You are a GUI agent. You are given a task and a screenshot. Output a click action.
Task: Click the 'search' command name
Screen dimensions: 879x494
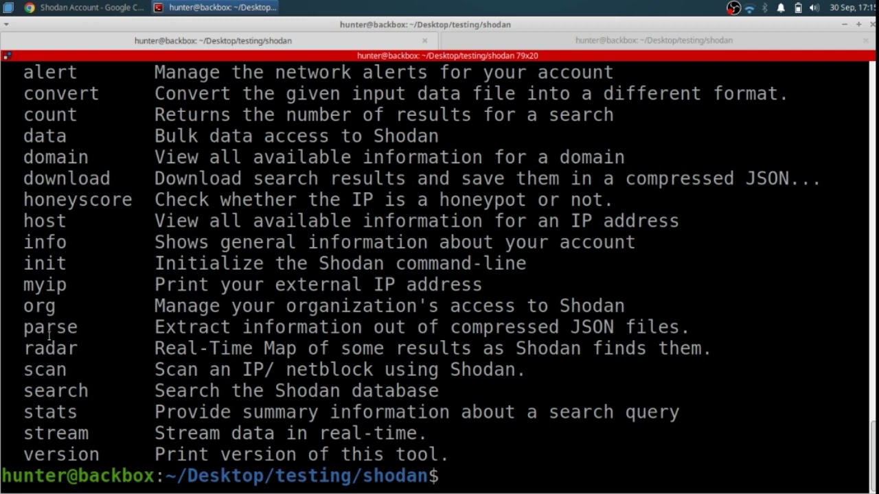pos(56,391)
